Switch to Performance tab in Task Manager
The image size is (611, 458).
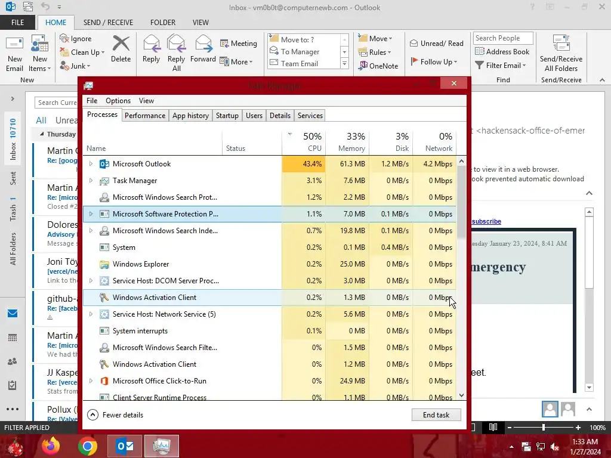tap(145, 116)
